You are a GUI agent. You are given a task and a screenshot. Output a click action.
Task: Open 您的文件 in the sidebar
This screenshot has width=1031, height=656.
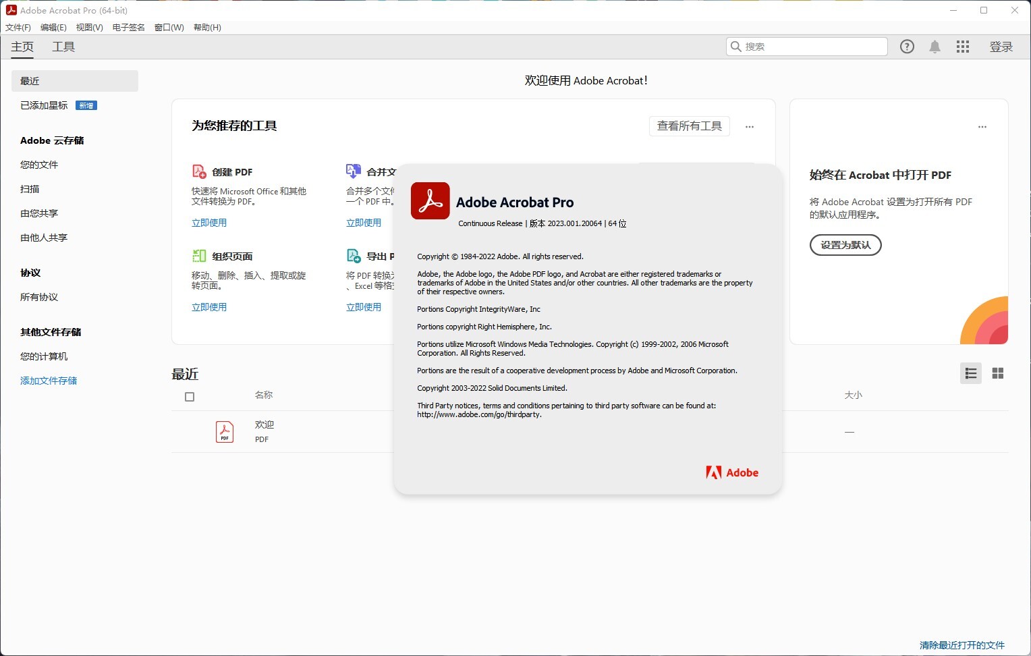click(39, 165)
